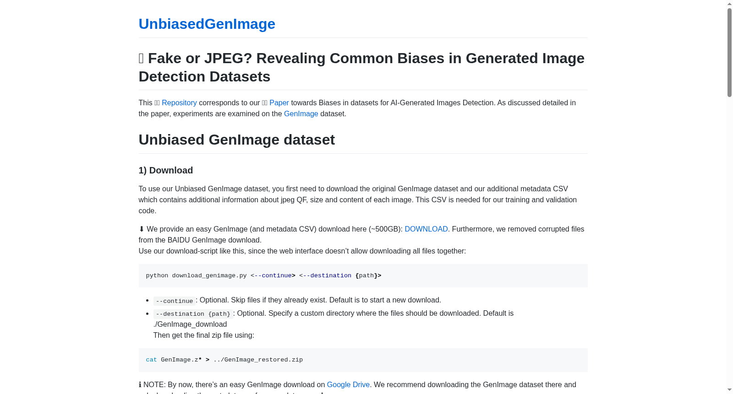Open the UnbiasedGenImage title link

coord(207,24)
